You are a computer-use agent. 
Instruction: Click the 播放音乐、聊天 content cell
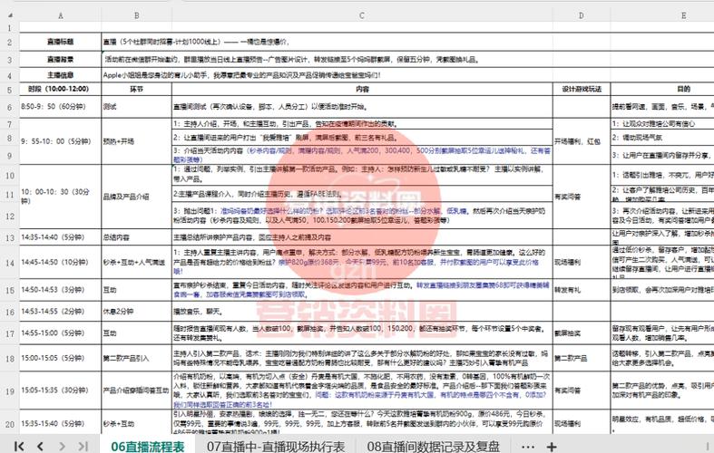coord(362,312)
